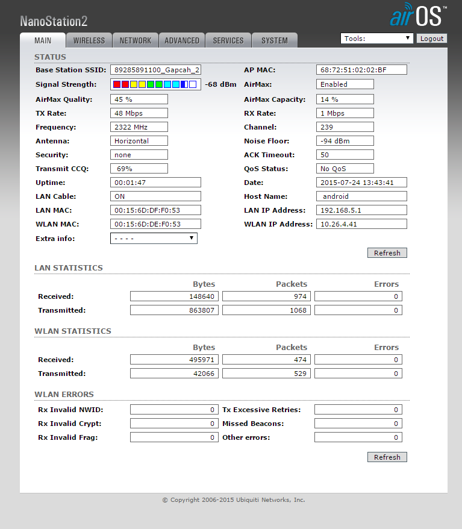The height and width of the screenshot is (529, 462).
Task: Click the Tx Excessive Retries value field
Action: 358,410
